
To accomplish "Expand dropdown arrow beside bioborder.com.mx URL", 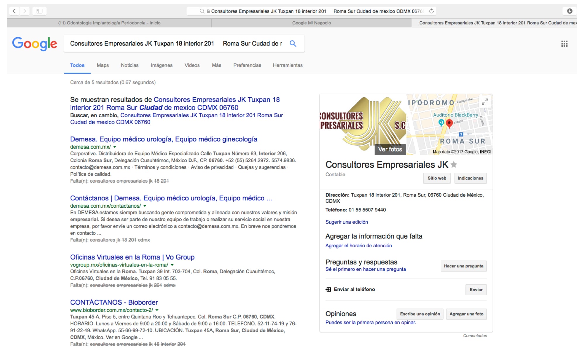I will point(157,310).
